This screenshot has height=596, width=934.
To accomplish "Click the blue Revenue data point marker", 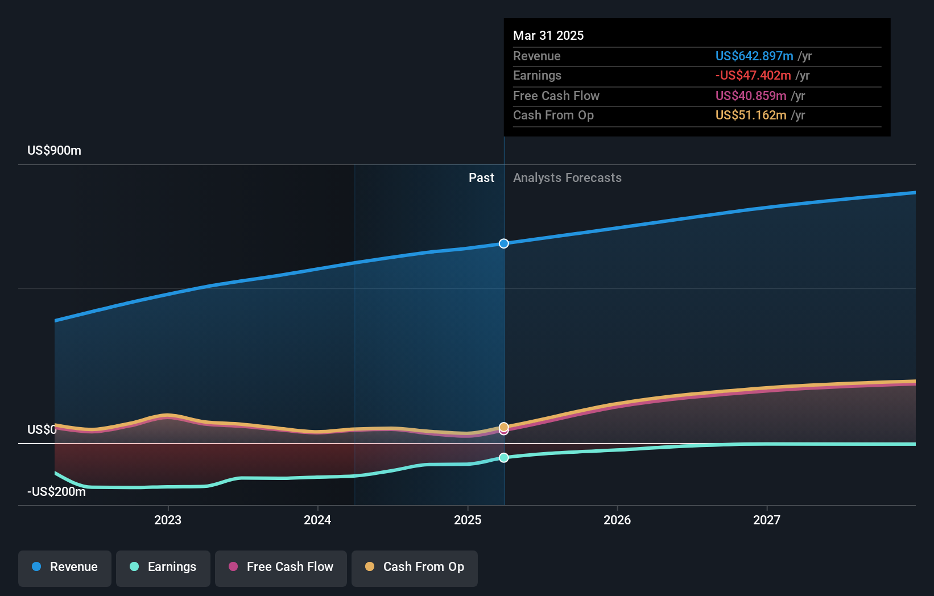I will (x=504, y=243).
